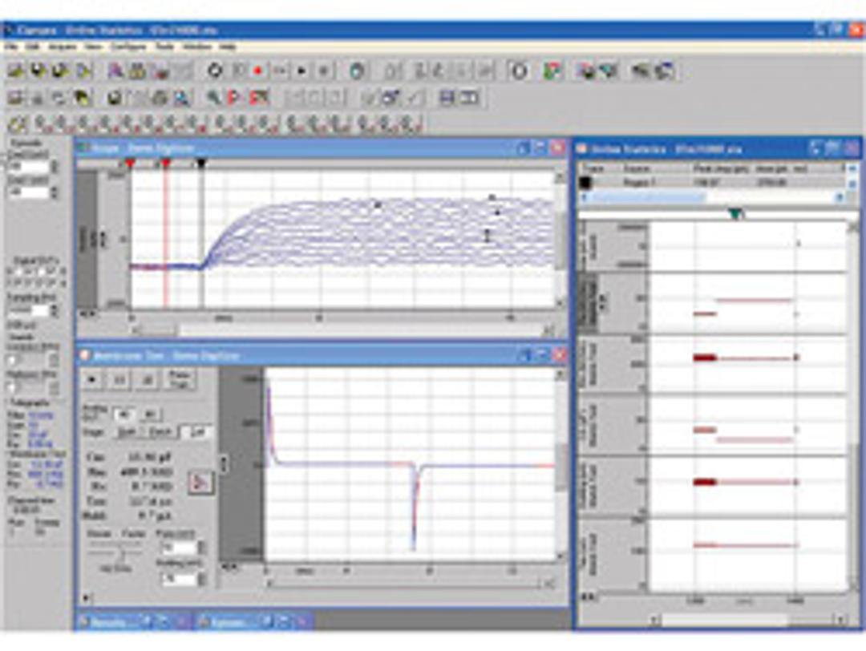Switch to Bath mode in Membrane Test
Screen dimensions: 866x651
[x=124, y=431]
